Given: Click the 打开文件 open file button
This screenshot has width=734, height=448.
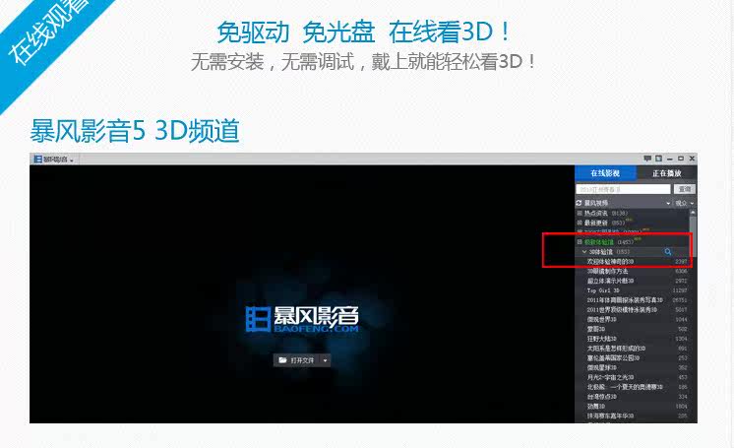Looking at the screenshot, I should coord(296,360).
